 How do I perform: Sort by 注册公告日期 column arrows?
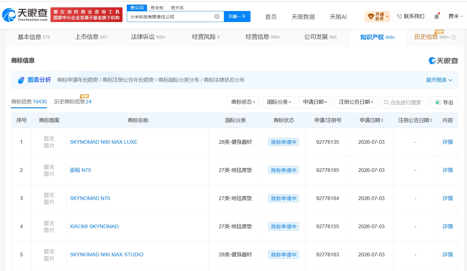click(431, 121)
